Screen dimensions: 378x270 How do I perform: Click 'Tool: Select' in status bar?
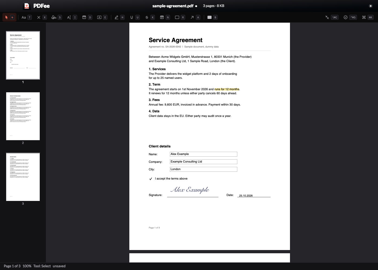(42, 266)
